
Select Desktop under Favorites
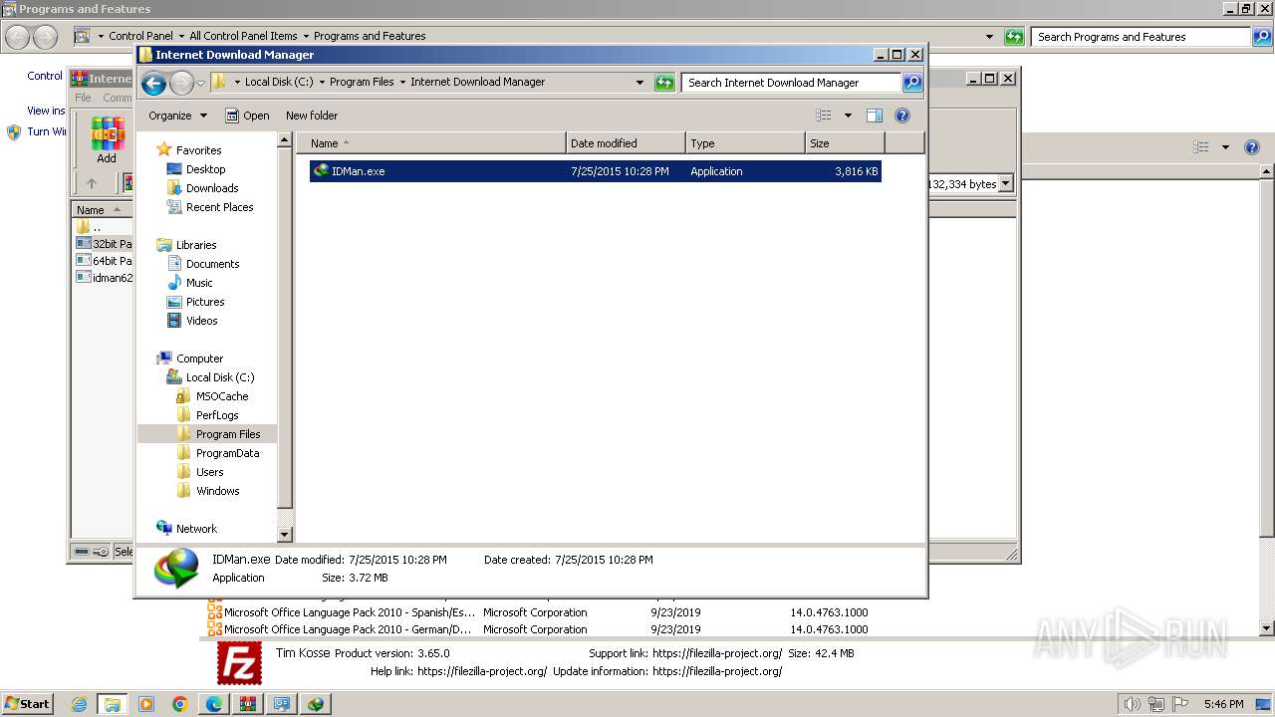[x=205, y=169]
